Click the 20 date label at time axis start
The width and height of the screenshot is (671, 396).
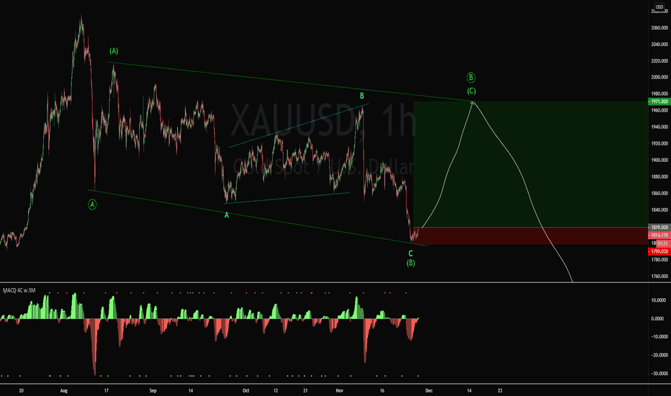pos(22,390)
